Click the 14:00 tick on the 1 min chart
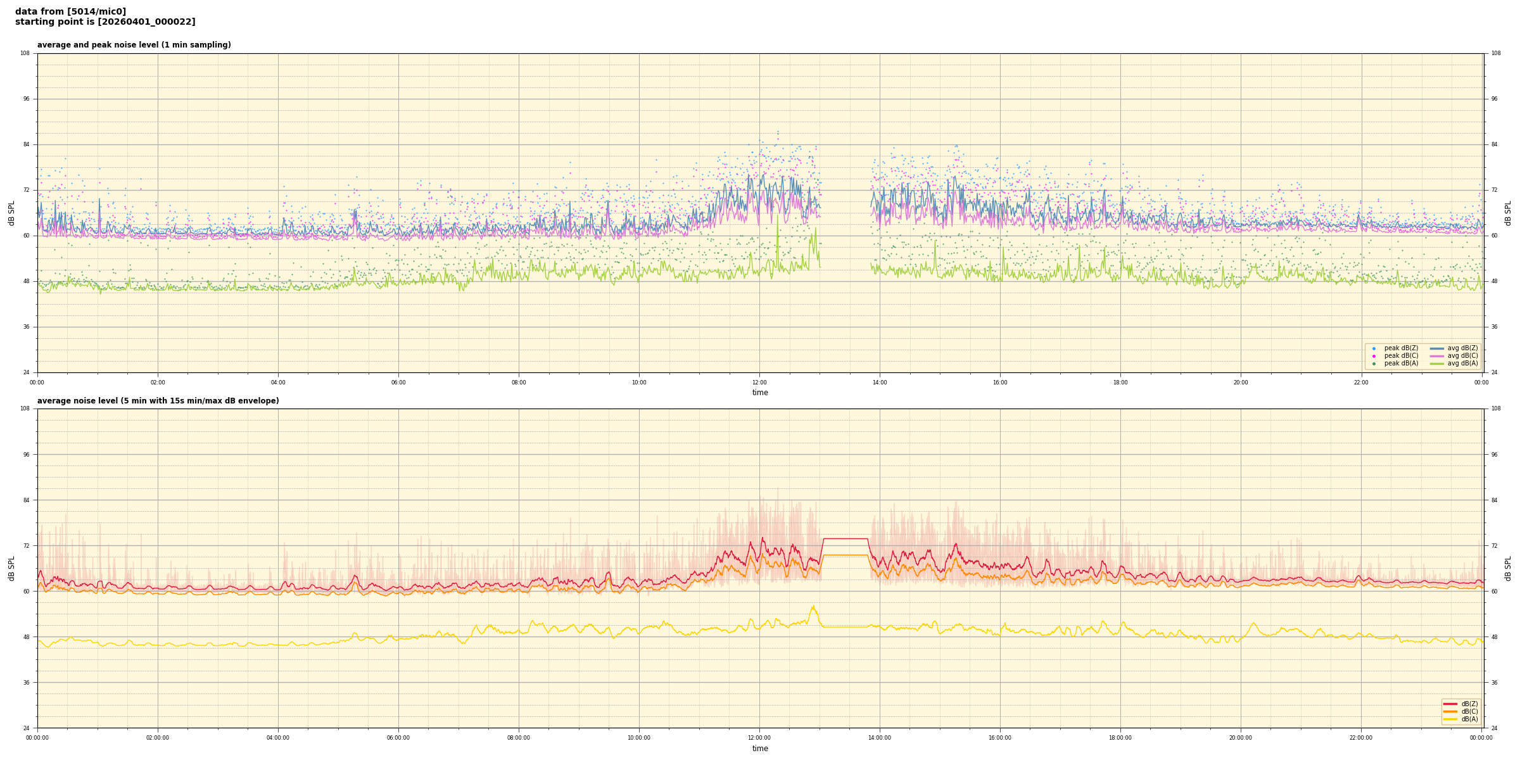This screenshot has height=760, width=1520. 880,382
